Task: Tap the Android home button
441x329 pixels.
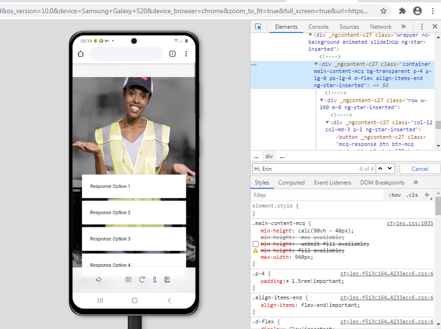Action: point(135,301)
